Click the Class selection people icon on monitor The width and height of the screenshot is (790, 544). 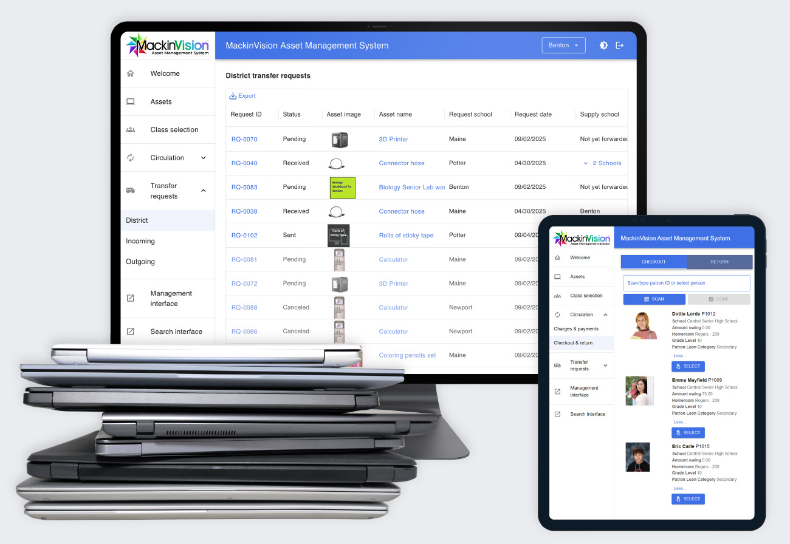coord(130,129)
